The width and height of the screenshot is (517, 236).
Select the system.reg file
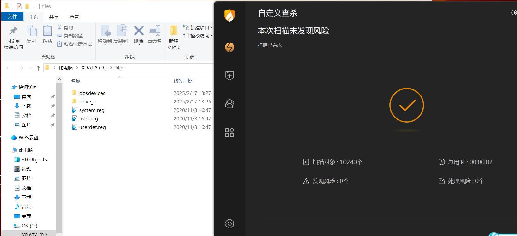point(92,110)
